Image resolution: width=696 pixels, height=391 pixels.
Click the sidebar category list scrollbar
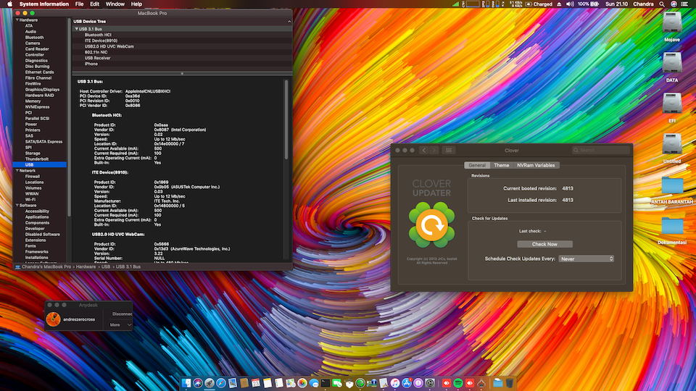pyautogui.click(x=69, y=117)
